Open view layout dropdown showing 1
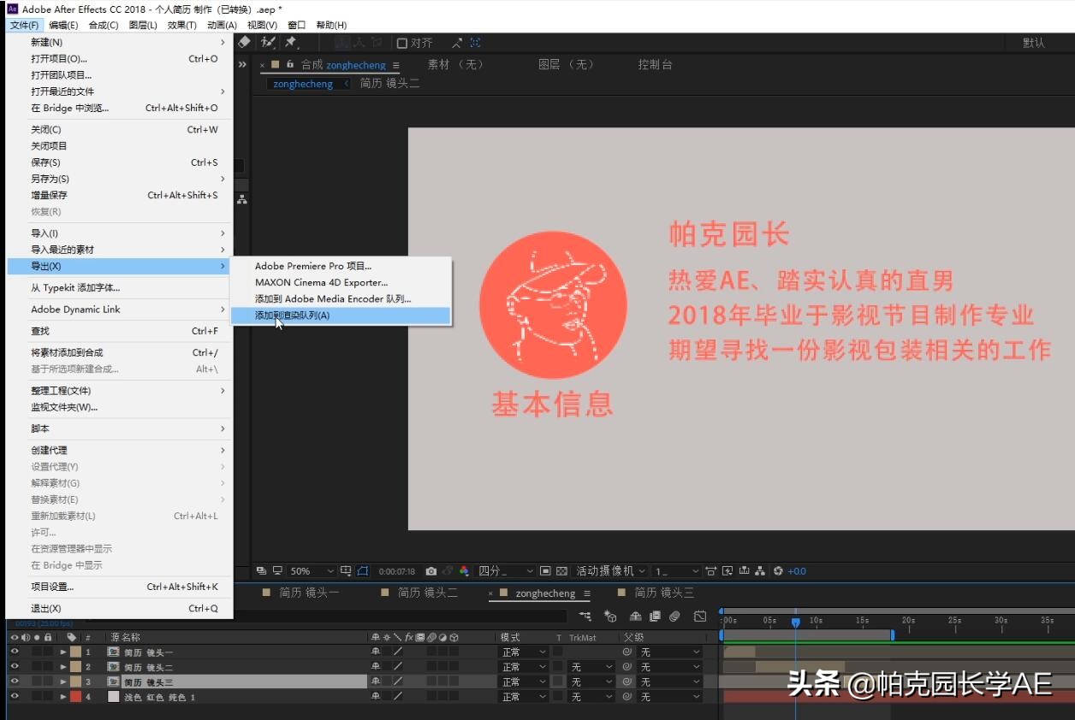The width and height of the screenshot is (1075, 720). point(676,571)
